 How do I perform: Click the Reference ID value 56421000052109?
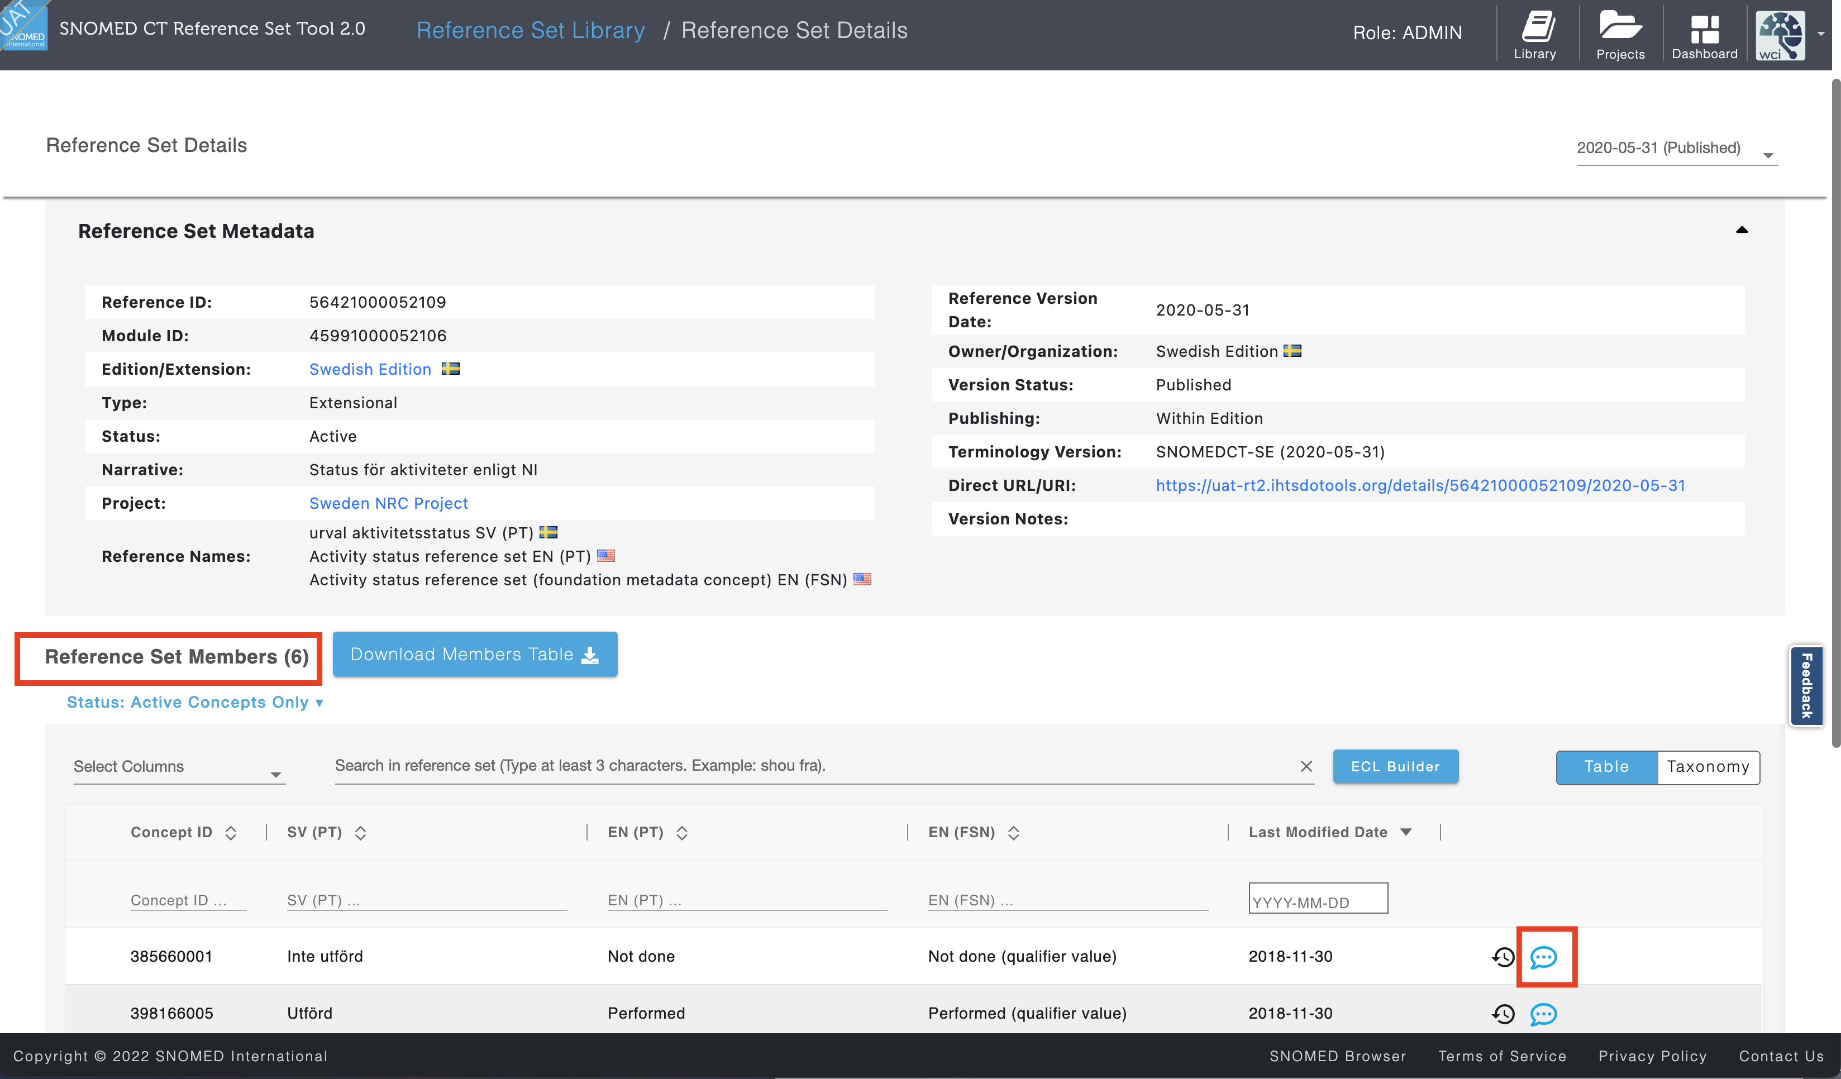pos(378,302)
